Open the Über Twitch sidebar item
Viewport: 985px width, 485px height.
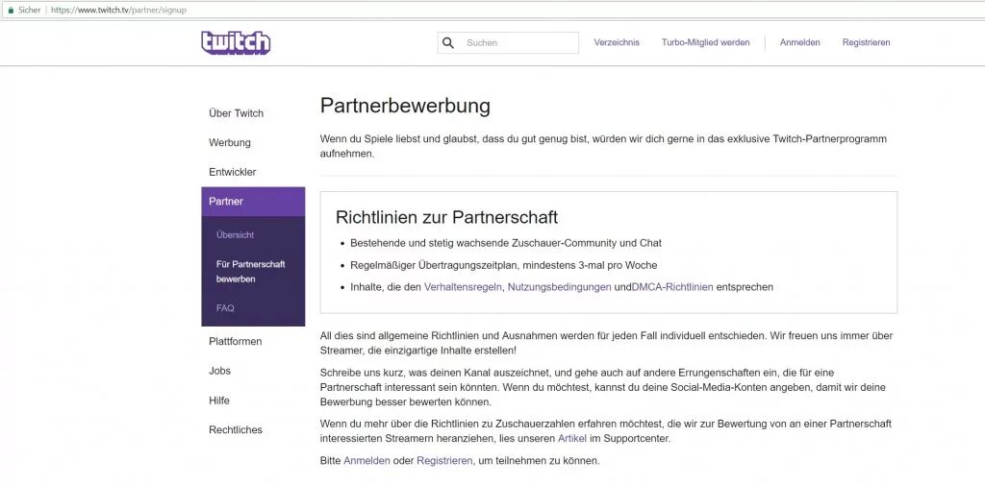[237, 113]
